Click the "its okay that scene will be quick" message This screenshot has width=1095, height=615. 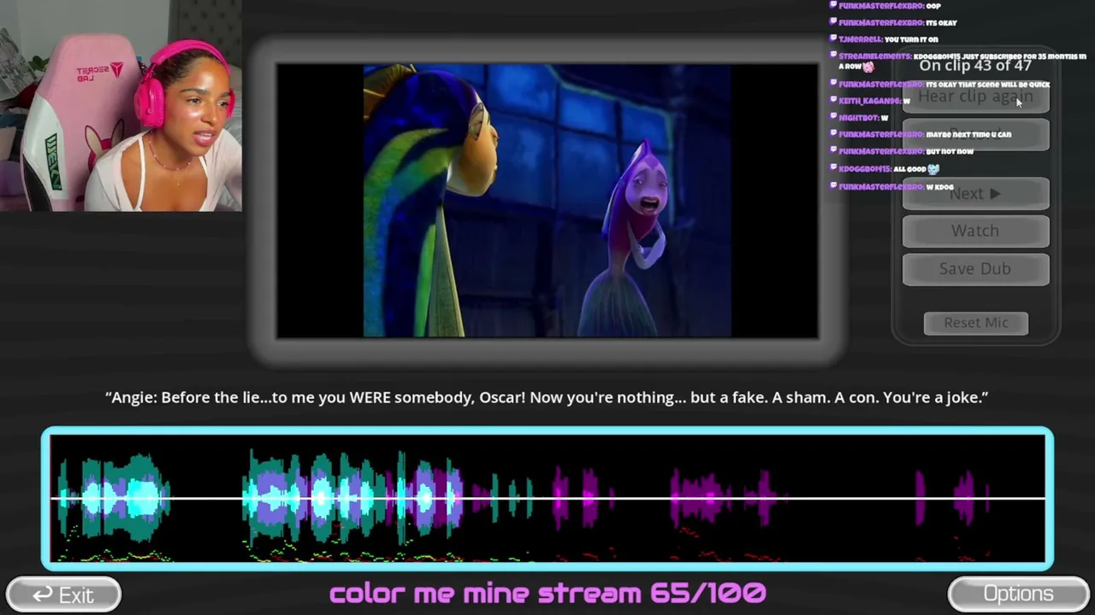tap(988, 85)
